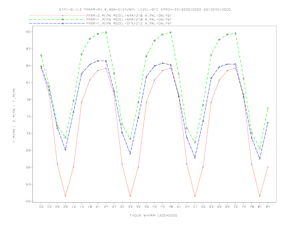Click x-axis tick label 00
292x225 pixels.
[x=41, y=207]
